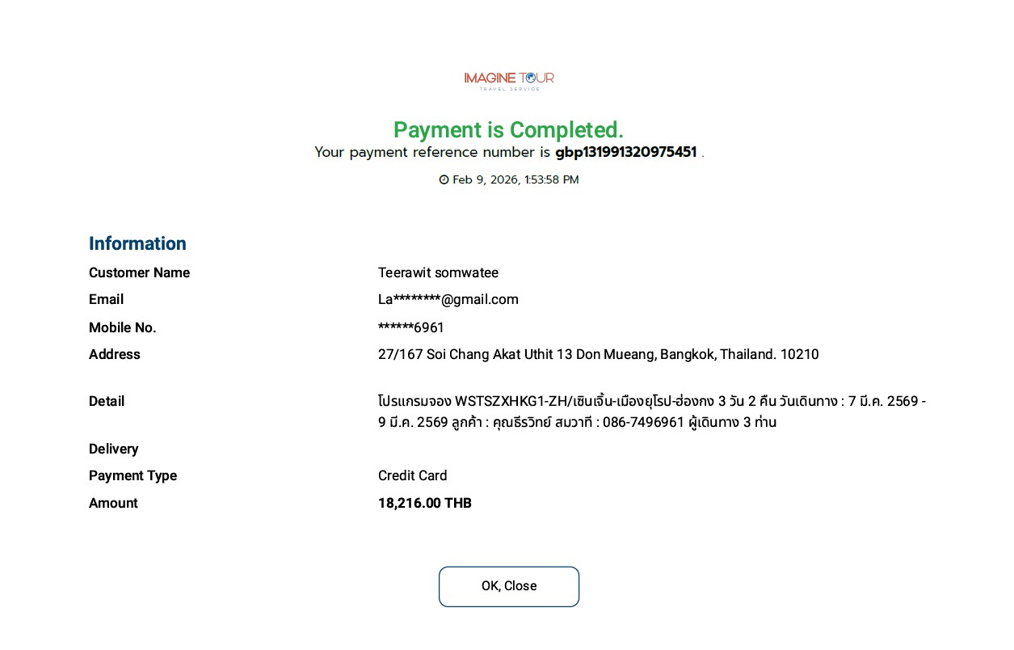Click the 18,216.00 THB amount
The height and width of the screenshot is (650, 1014).
tap(424, 503)
